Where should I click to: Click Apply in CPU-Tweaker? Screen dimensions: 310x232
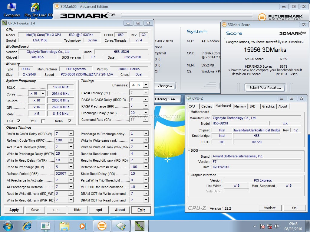click(x=14, y=210)
